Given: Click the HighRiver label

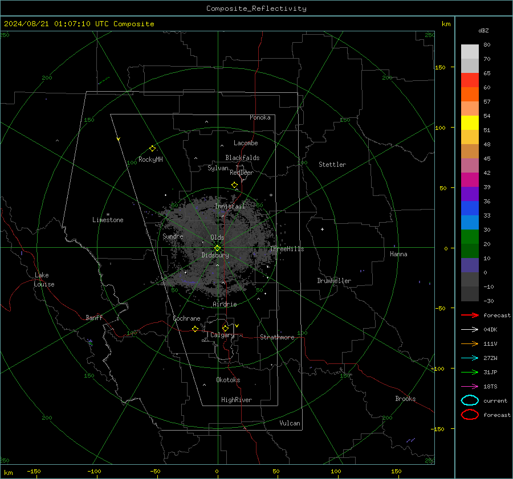Looking at the screenshot, I should click(237, 400).
